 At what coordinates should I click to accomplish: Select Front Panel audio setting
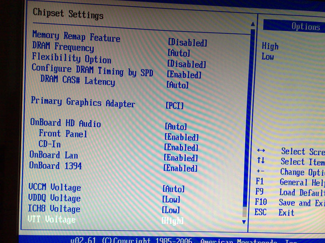63,134
